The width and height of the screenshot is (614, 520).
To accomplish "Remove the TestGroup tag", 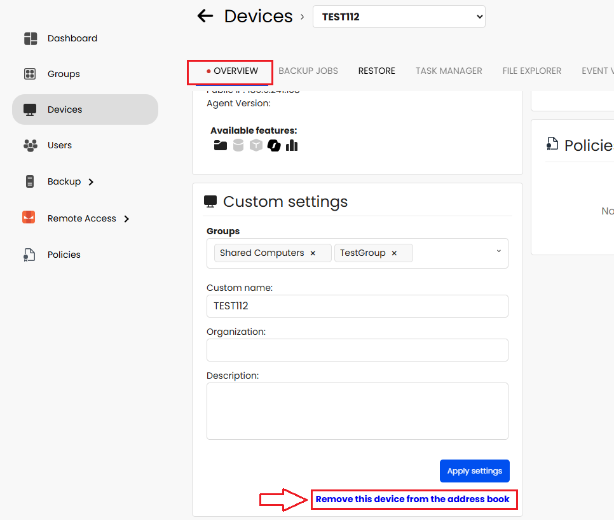I will [394, 253].
